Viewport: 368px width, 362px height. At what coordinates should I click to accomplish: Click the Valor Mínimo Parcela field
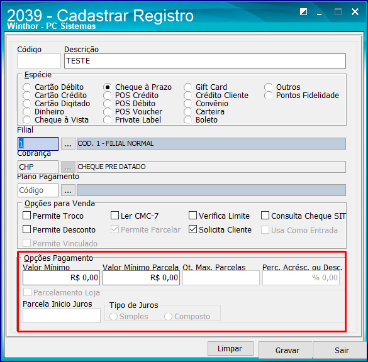coord(141,278)
